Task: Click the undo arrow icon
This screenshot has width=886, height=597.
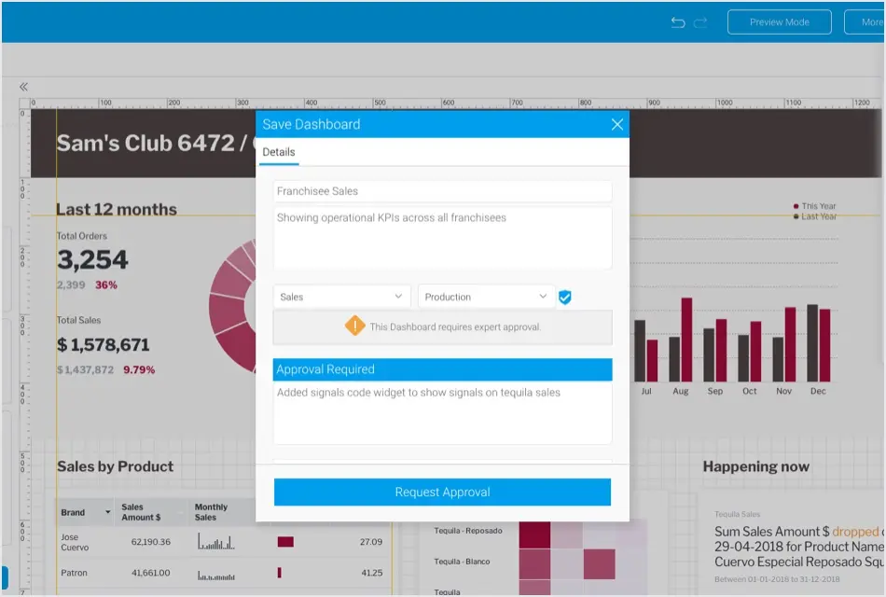Action: pyautogui.click(x=678, y=22)
